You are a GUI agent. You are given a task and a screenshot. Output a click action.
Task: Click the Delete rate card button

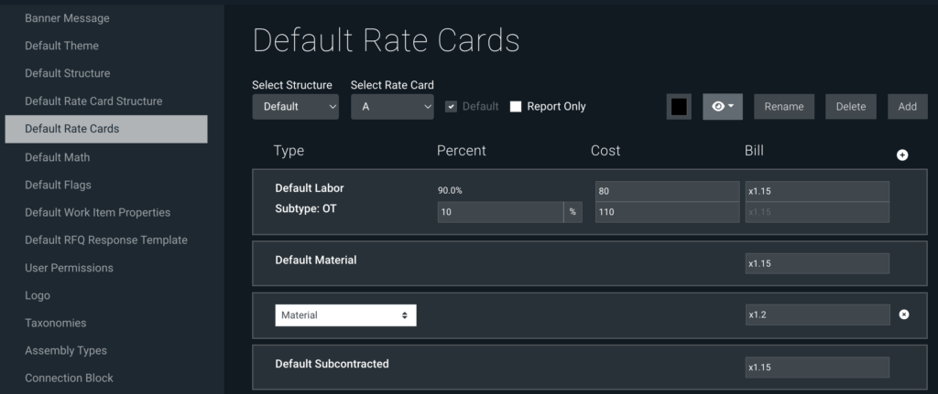click(x=851, y=107)
